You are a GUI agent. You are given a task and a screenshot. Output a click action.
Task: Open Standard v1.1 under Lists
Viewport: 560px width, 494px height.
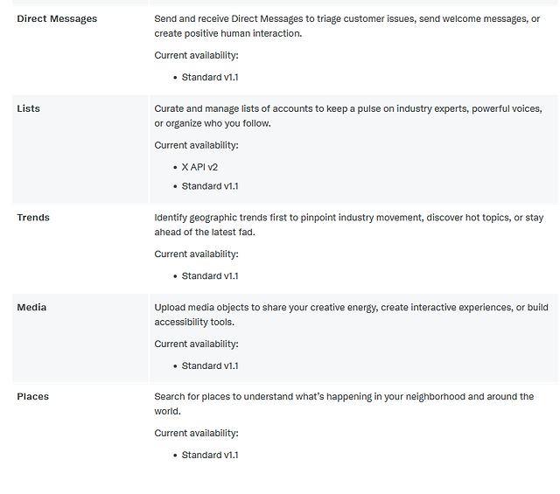(x=210, y=186)
